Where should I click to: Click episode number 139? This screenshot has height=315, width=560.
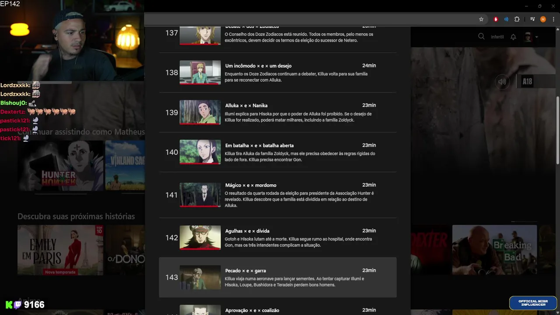coord(171,112)
